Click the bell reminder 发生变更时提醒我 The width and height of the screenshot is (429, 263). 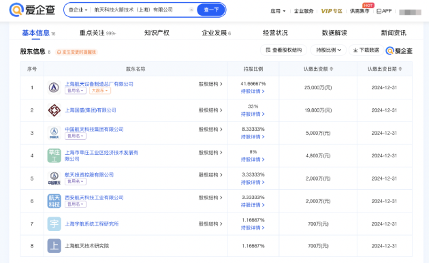coord(76,52)
